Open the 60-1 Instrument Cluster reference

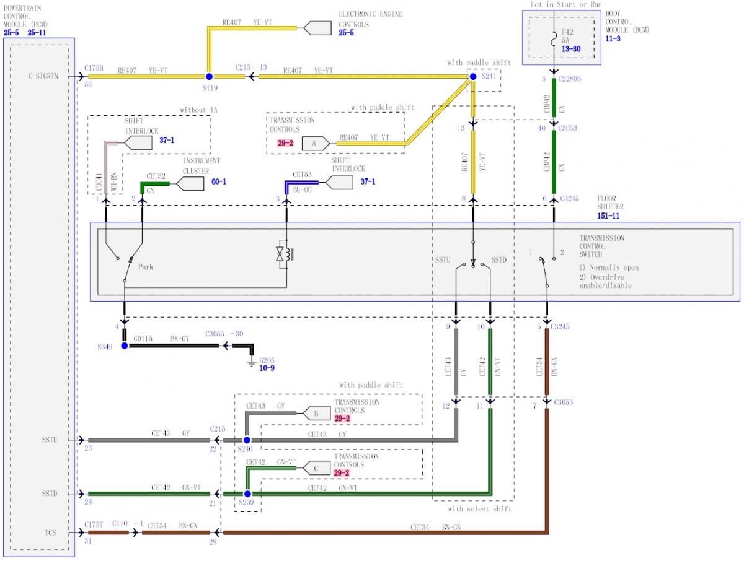pos(219,182)
